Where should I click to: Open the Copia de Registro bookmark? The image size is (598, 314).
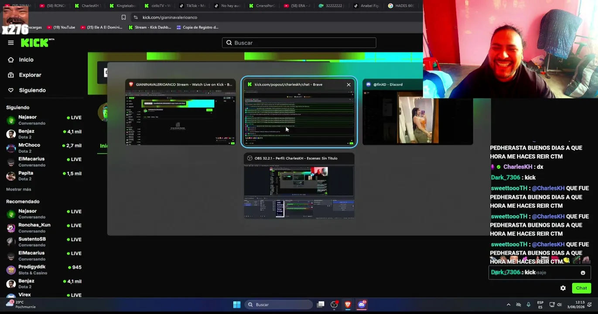[197, 27]
